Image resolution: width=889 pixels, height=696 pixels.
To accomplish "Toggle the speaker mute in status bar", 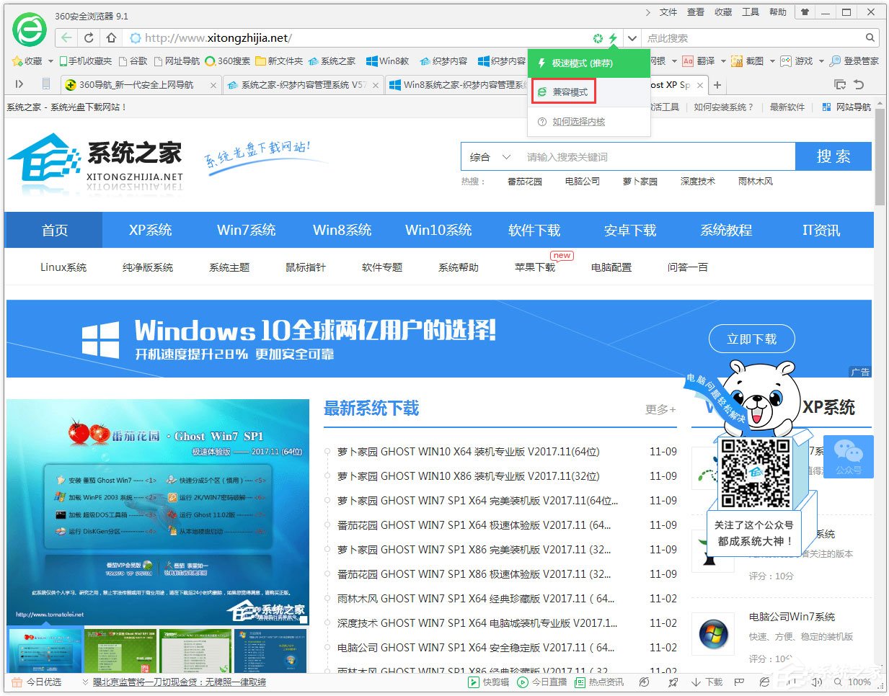I will [816, 682].
